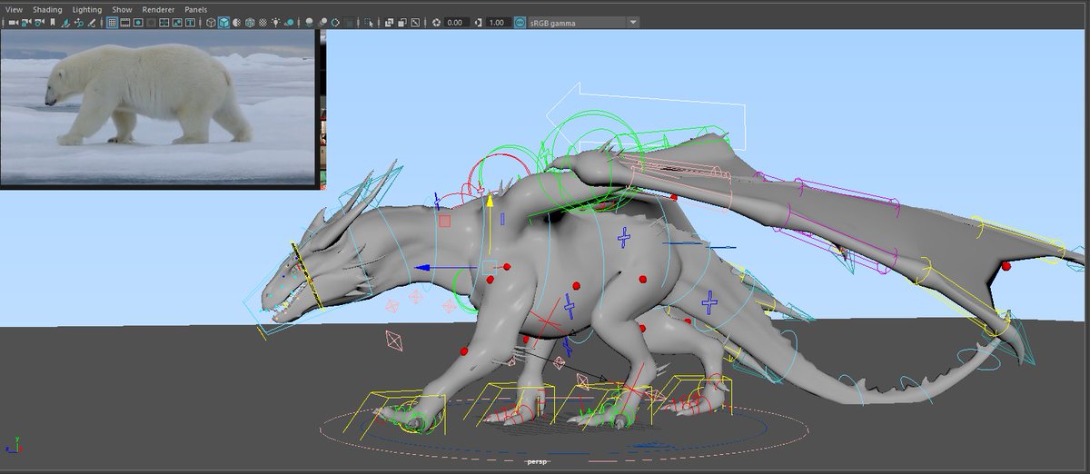Click the Exposure value field 0.00
Image resolution: width=1090 pixels, height=474 pixels.
[457, 22]
